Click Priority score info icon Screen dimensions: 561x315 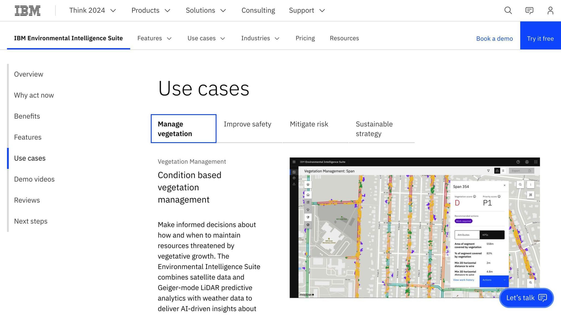click(499, 196)
